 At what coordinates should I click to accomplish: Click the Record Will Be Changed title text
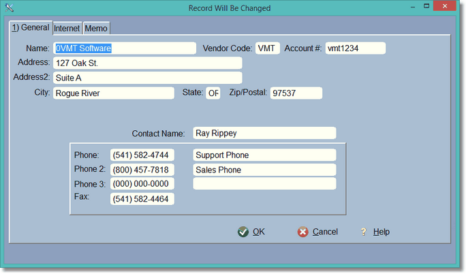coord(230,8)
